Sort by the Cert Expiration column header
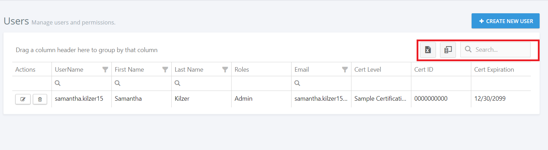548x150 pixels. tap(494, 70)
